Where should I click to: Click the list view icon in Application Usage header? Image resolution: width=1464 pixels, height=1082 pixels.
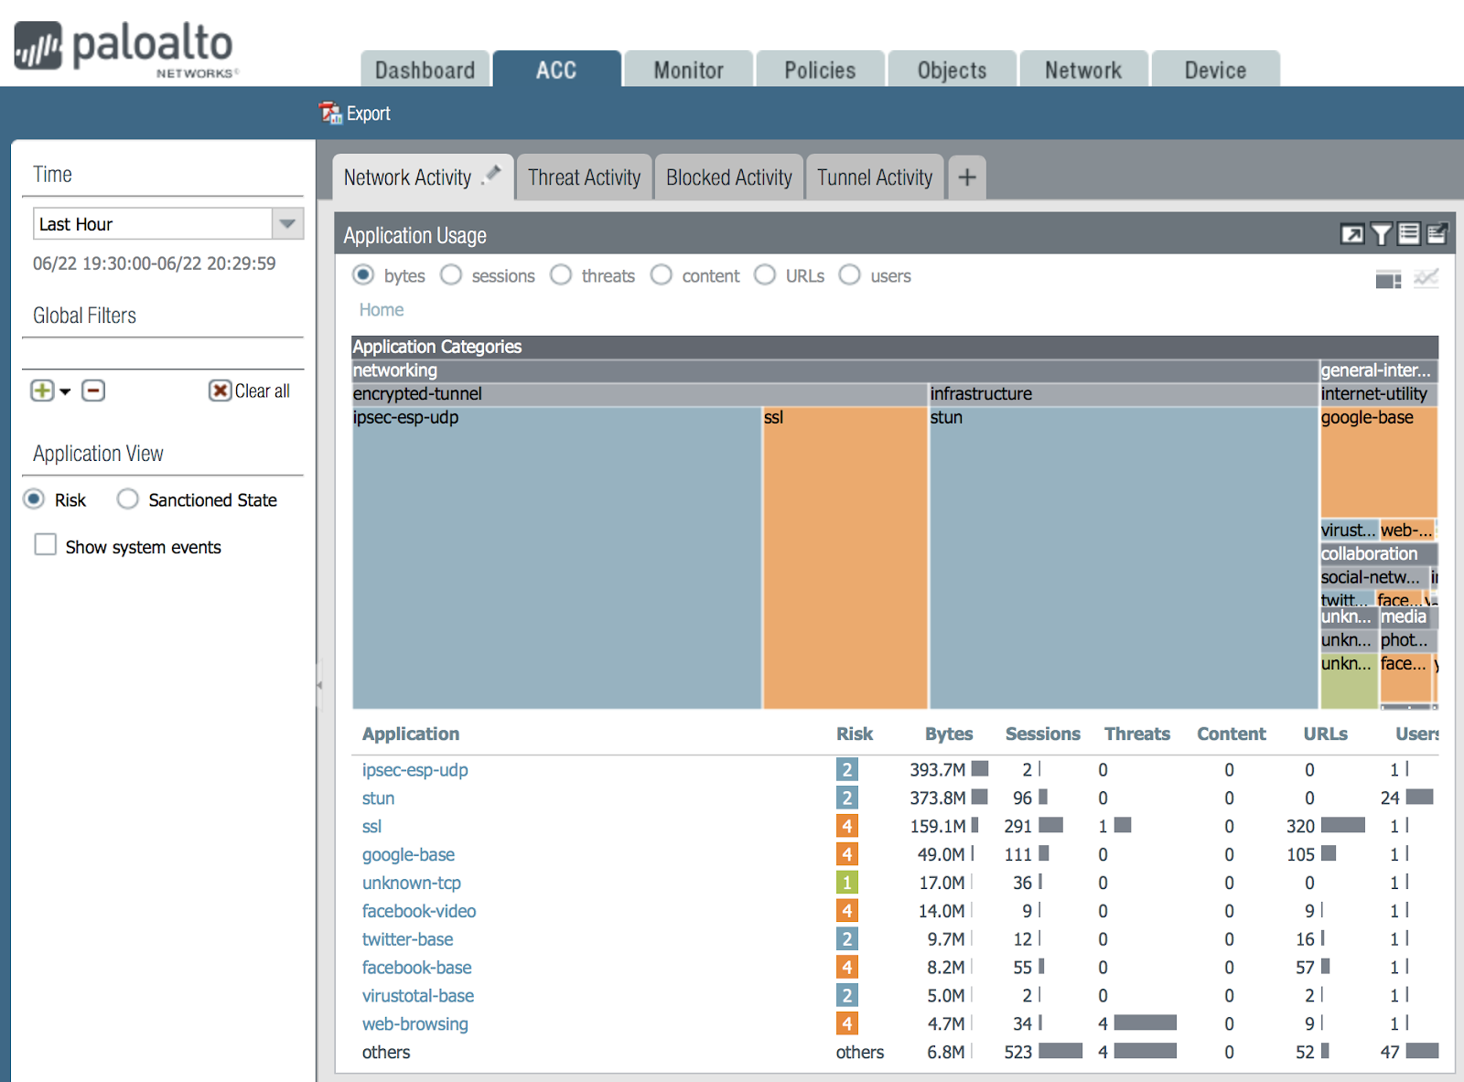(1409, 234)
